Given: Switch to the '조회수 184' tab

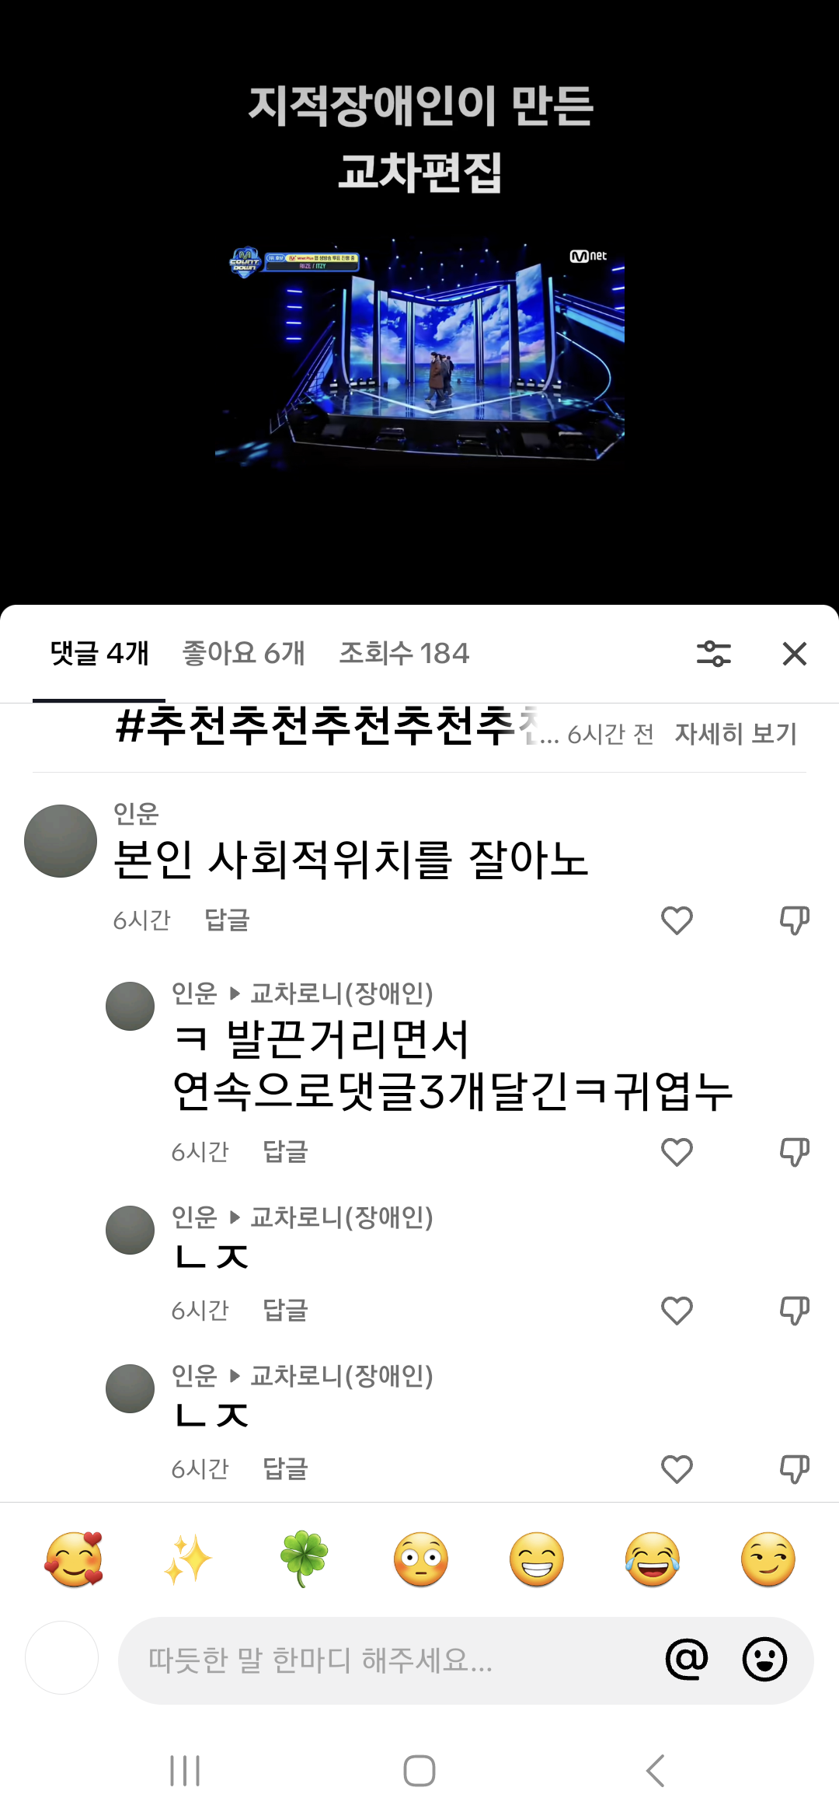Looking at the screenshot, I should 404,653.
